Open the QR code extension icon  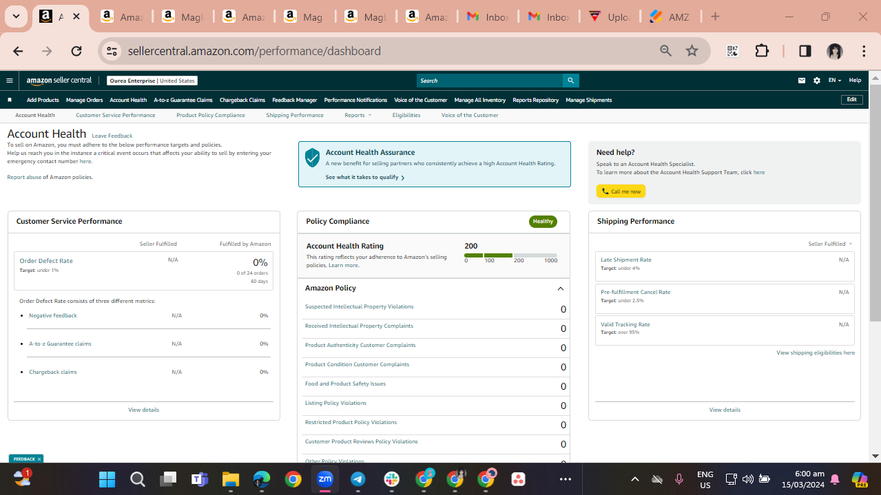click(x=732, y=51)
